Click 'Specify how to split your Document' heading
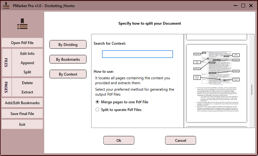Viewport: 258px width, 156px height. (x=150, y=23)
